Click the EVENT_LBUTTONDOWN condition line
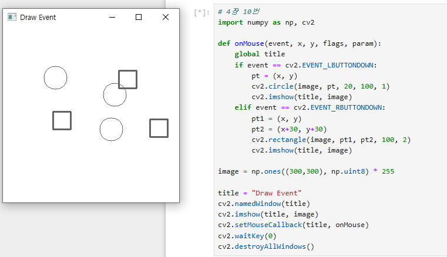This screenshot has height=257, width=447. point(305,65)
